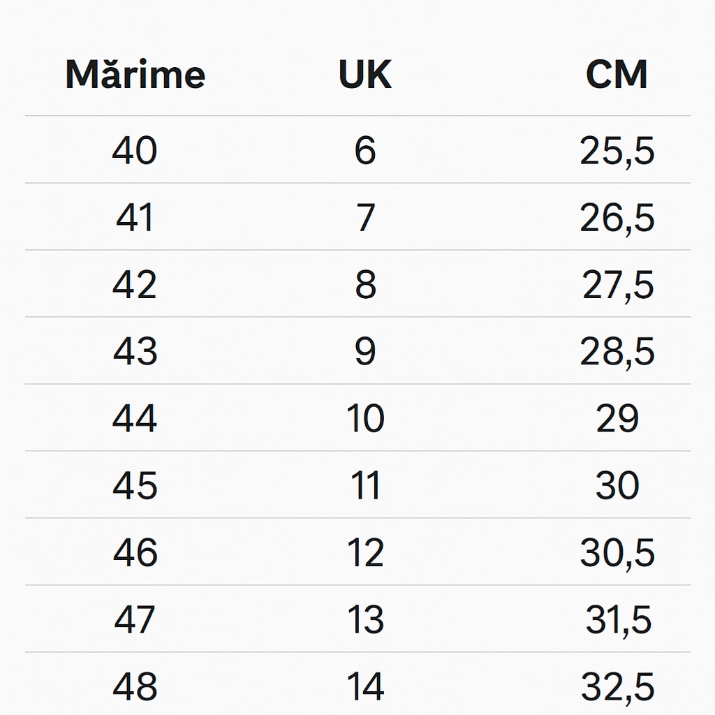Select size 44 in Mărime column
715x715 pixels.
pos(135,419)
